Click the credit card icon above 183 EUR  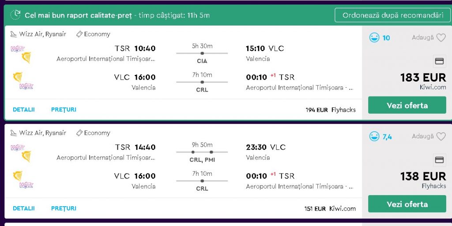tap(439, 61)
